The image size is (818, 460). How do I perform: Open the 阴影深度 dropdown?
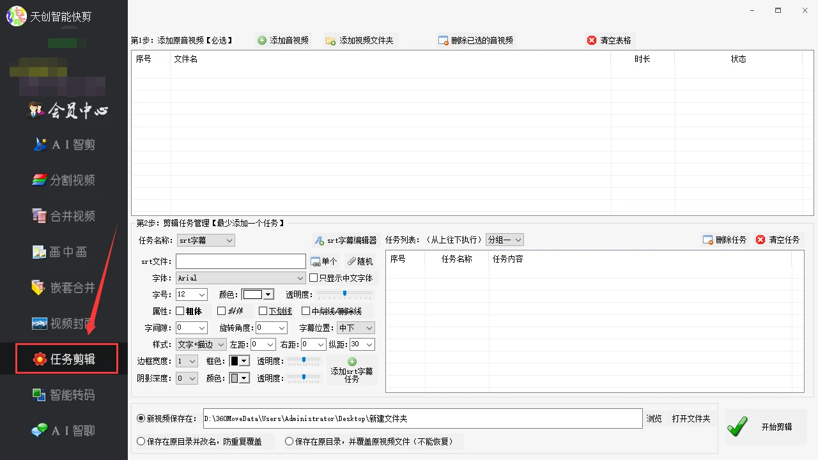pyautogui.click(x=187, y=378)
